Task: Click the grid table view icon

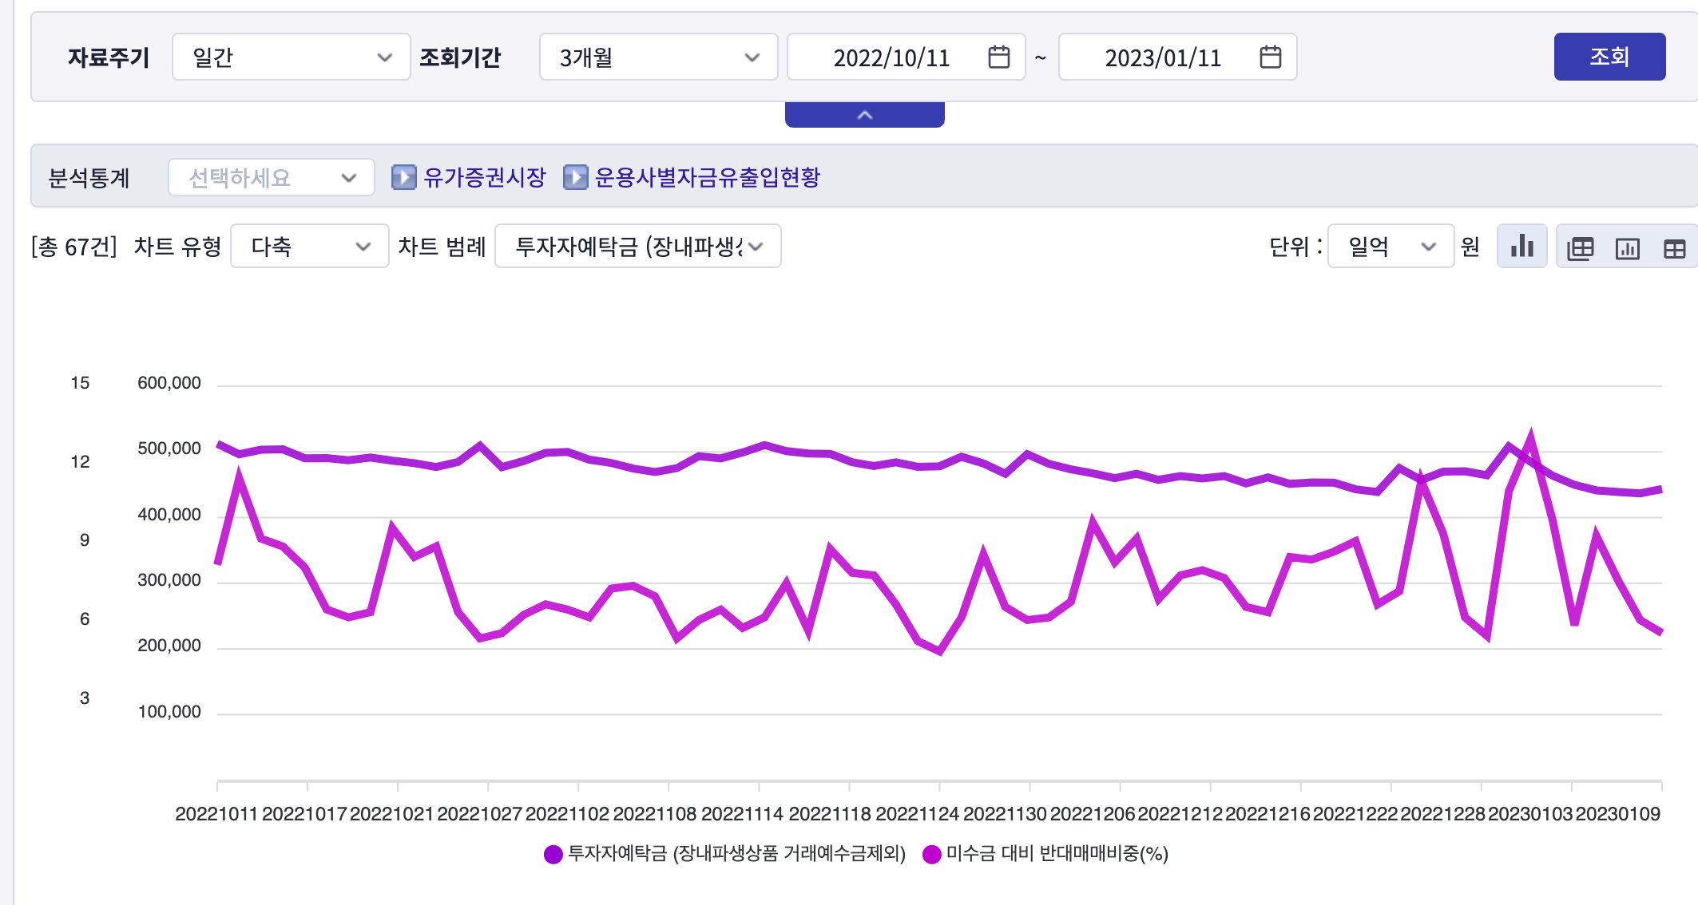Action: 1674,248
